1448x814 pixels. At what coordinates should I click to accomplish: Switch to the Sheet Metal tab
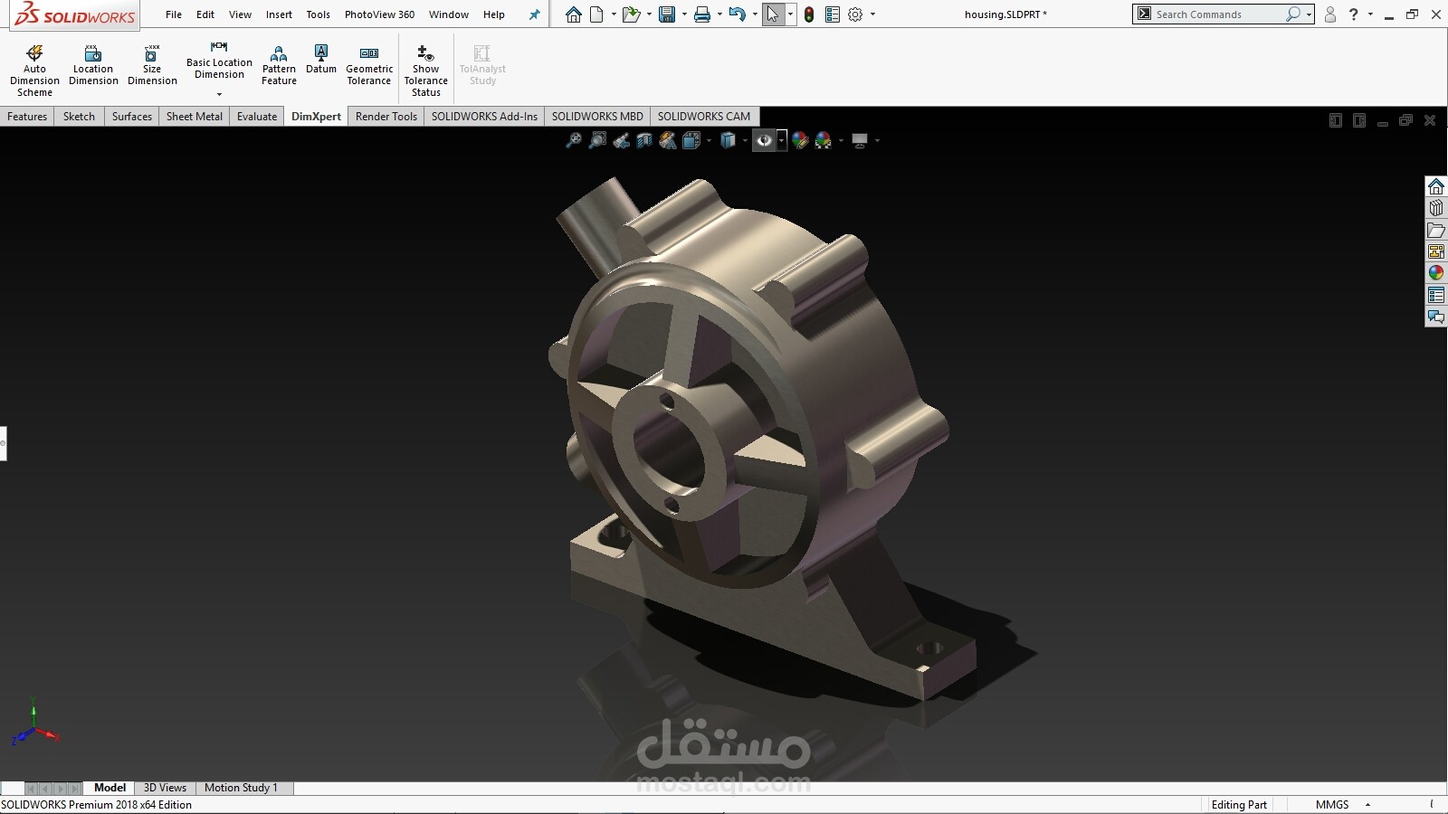click(x=195, y=117)
